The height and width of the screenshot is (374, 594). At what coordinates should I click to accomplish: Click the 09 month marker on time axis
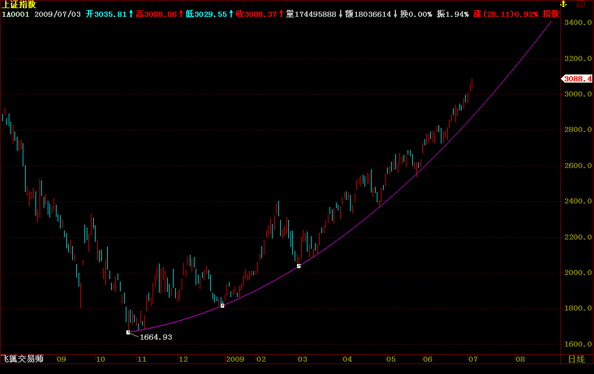click(x=61, y=359)
